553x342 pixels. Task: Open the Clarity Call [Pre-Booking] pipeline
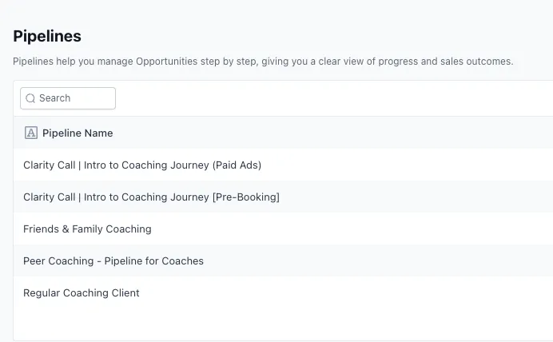[x=151, y=197]
